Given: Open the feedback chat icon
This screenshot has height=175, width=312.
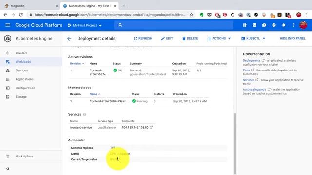Looking at the screenshot, I should (x=264, y=25).
